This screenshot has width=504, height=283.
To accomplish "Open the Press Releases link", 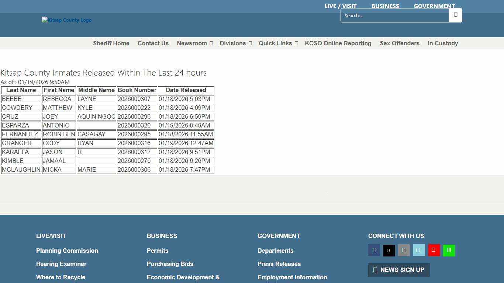I will [x=279, y=264].
